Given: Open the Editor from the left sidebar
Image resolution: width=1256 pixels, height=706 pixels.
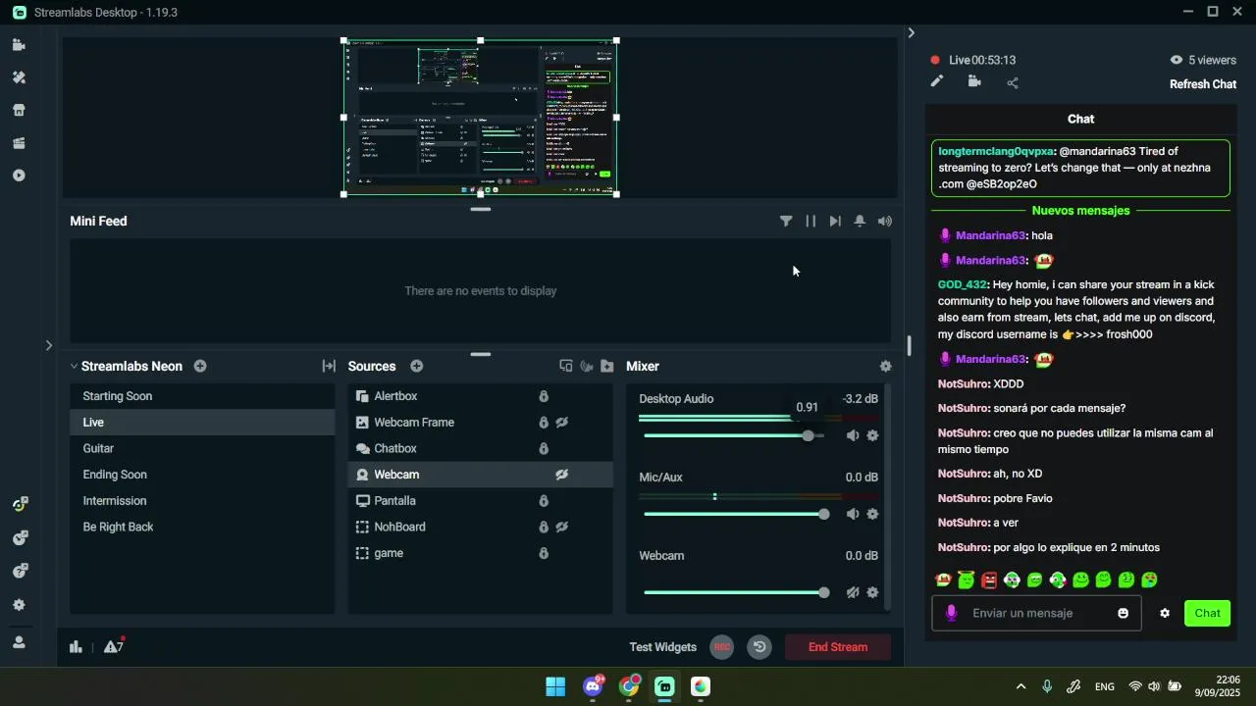Looking at the screenshot, I should point(19,45).
